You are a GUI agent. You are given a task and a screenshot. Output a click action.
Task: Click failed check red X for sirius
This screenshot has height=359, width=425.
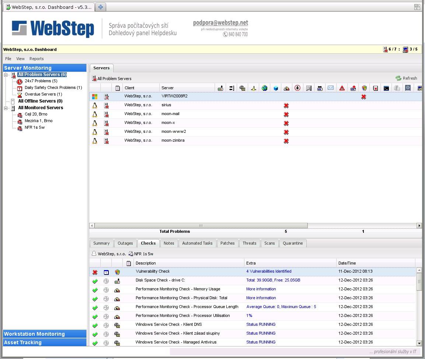tap(286, 106)
